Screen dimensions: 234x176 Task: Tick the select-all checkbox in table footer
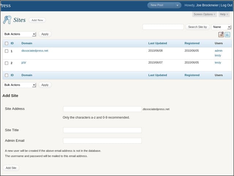(x=7, y=75)
